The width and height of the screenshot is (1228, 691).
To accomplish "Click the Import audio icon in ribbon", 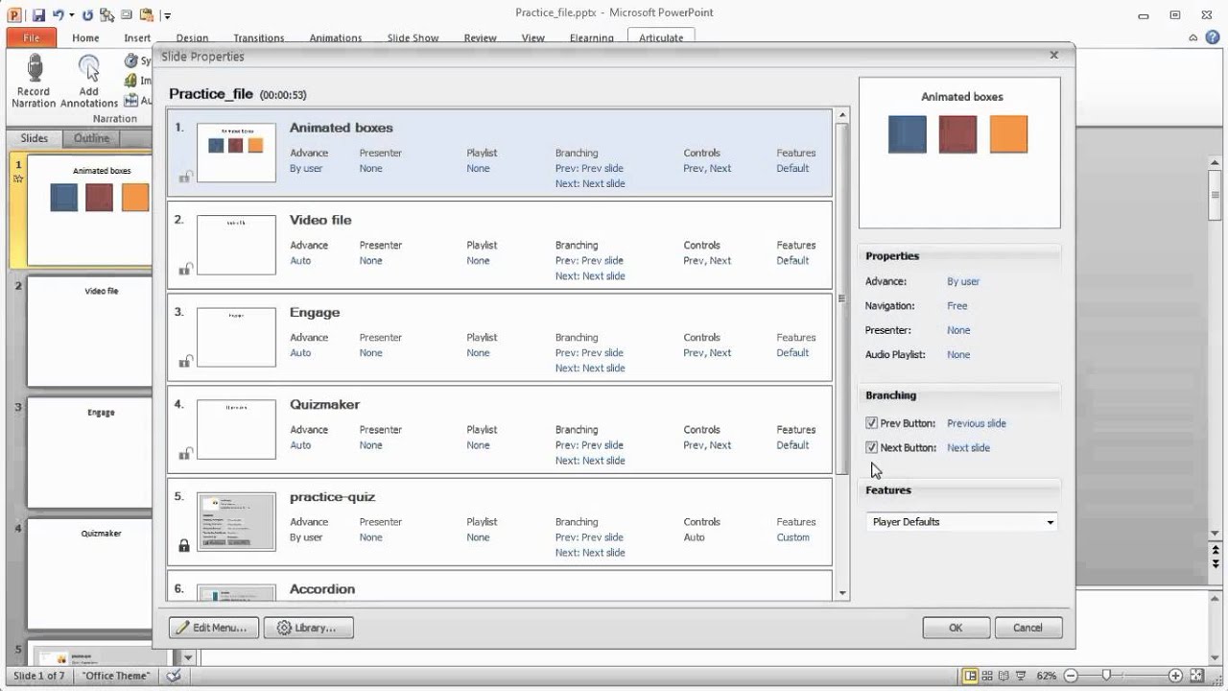I will click(x=131, y=81).
